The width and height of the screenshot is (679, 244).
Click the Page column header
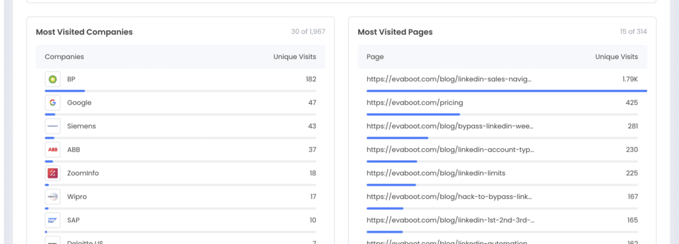point(375,57)
